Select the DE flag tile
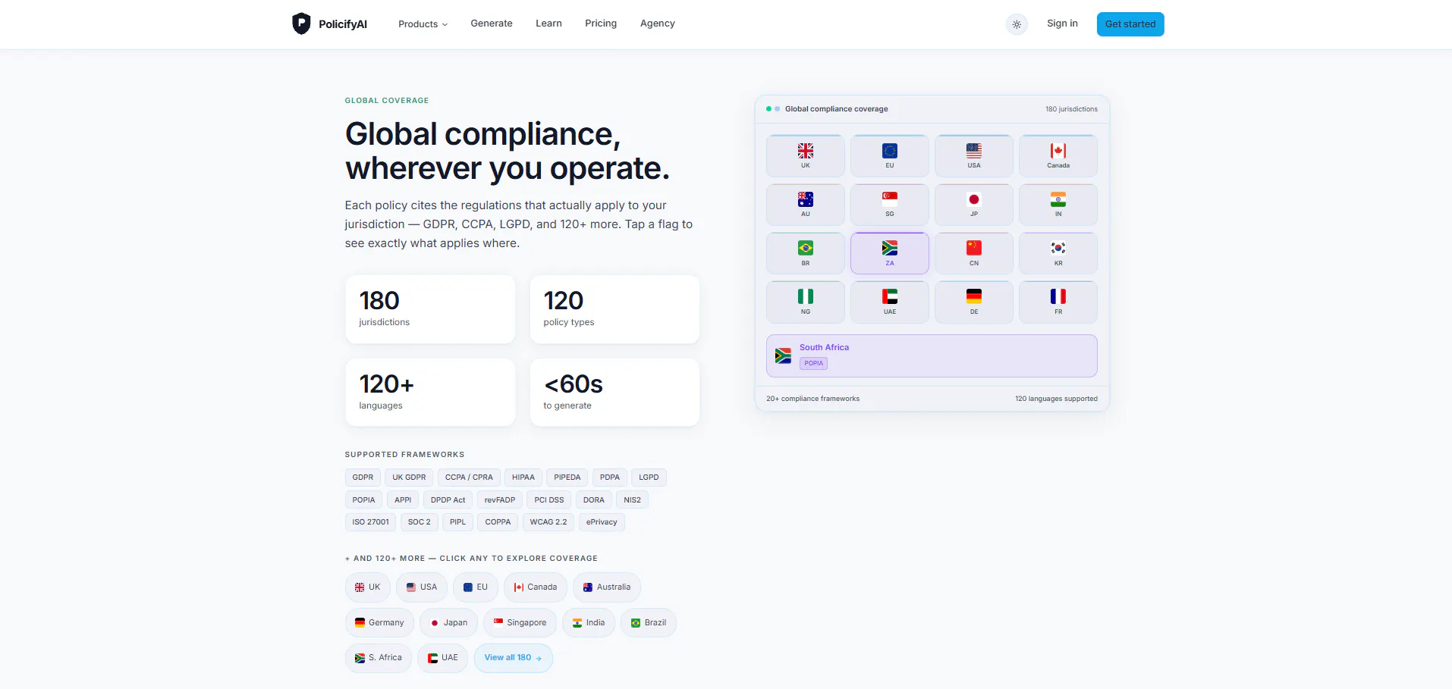The image size is (1452, 689). [974, 302]
